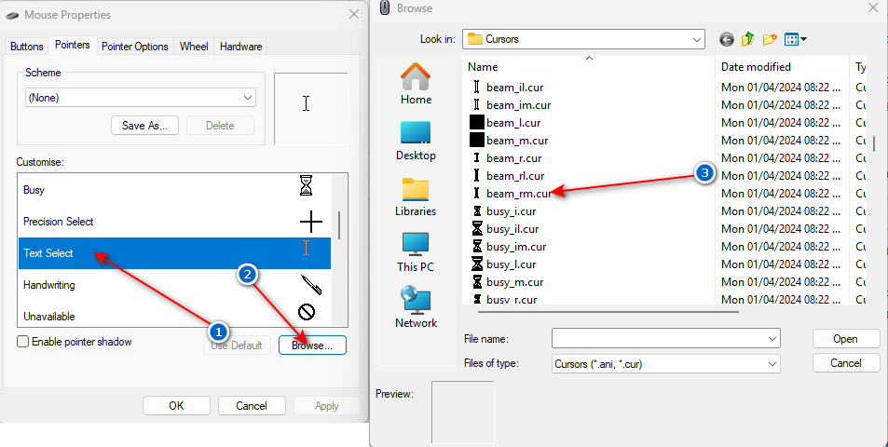Select beam_rl.cur cursor file icon
Screen dimensions: 888x447
coord(477,175)
